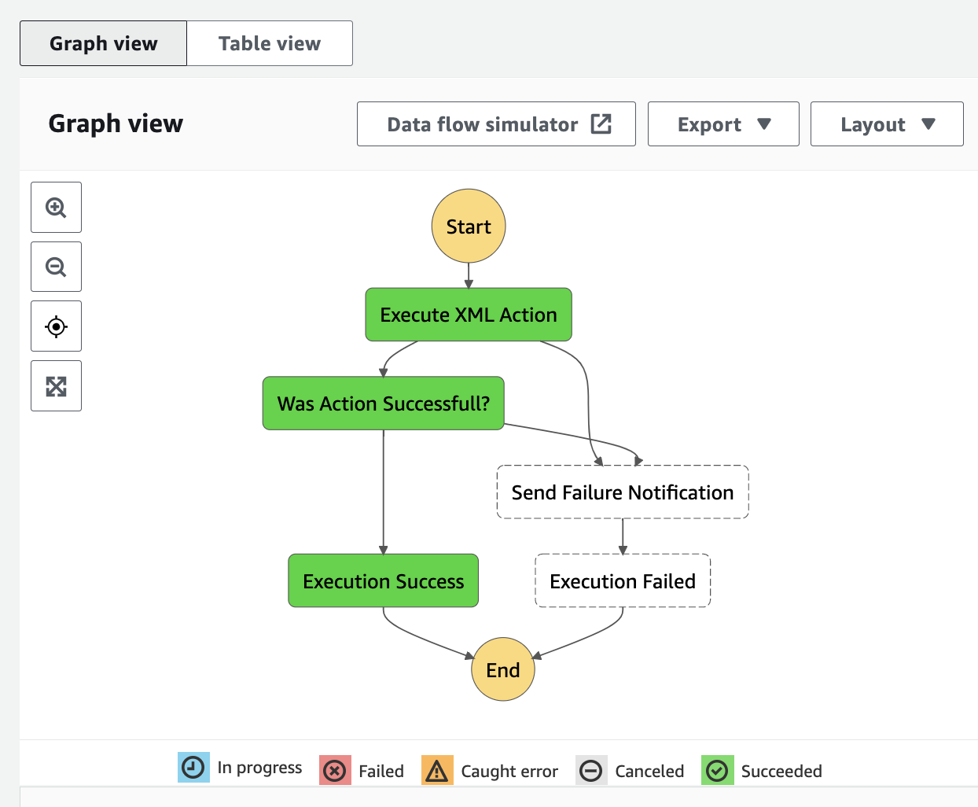Click the Execution Success node
This screenshot has height=807, width=978.
(x=384, y=581)
